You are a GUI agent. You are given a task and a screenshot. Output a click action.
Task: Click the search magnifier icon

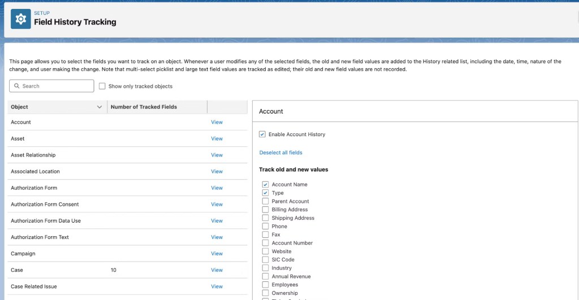17,86
